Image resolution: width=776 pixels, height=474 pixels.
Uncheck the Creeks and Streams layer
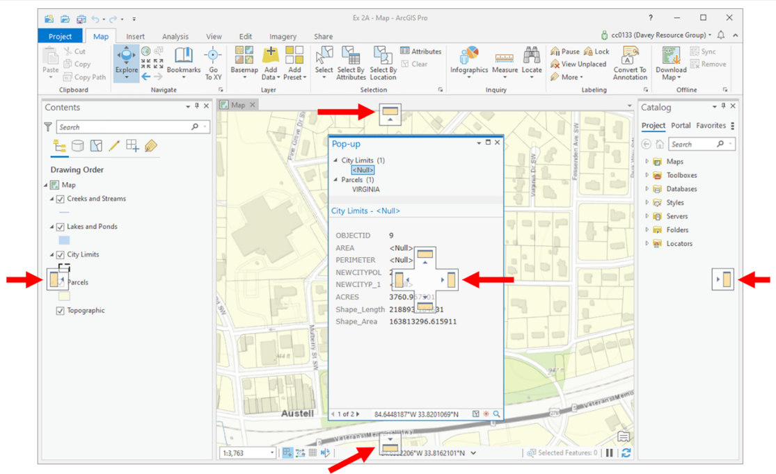click(61, 199)
